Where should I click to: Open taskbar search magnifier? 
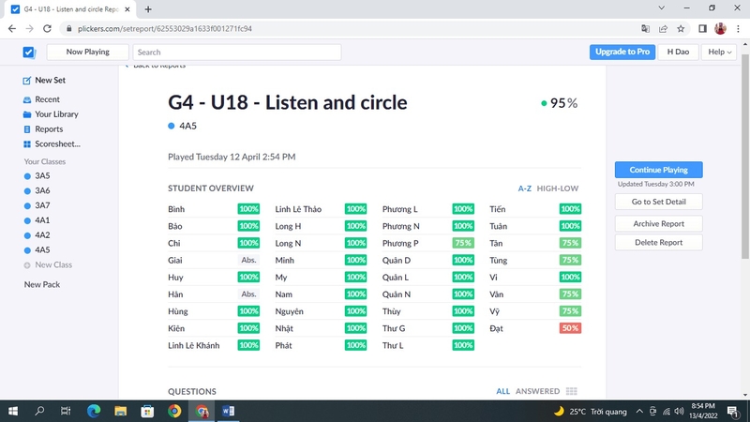click(39, 411)
